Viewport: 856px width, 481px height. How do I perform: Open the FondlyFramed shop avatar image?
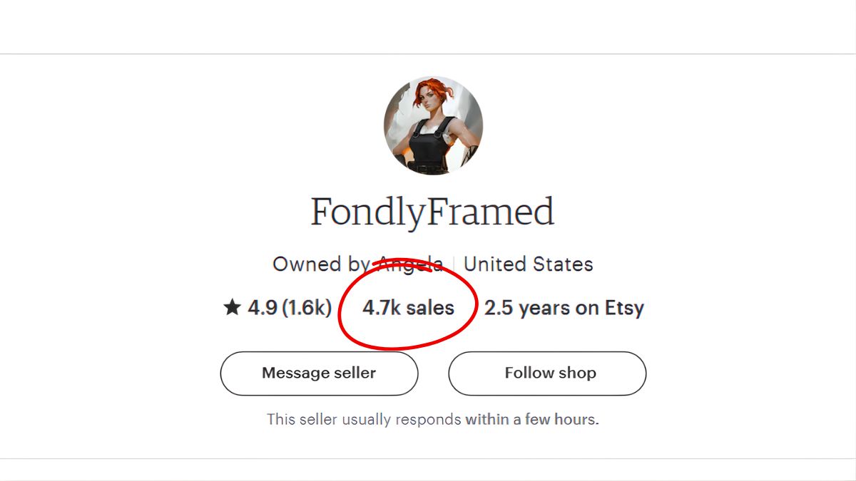(x=433, y=125)
